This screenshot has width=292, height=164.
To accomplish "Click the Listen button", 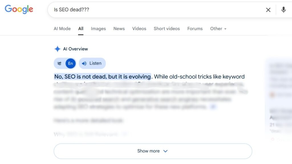I will [92, 63].
